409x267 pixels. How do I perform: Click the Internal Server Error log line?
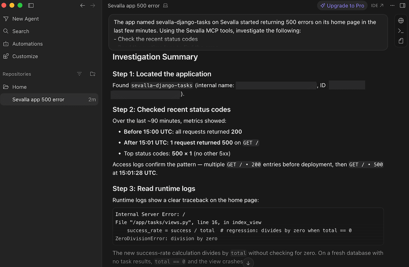coord(150,214)
